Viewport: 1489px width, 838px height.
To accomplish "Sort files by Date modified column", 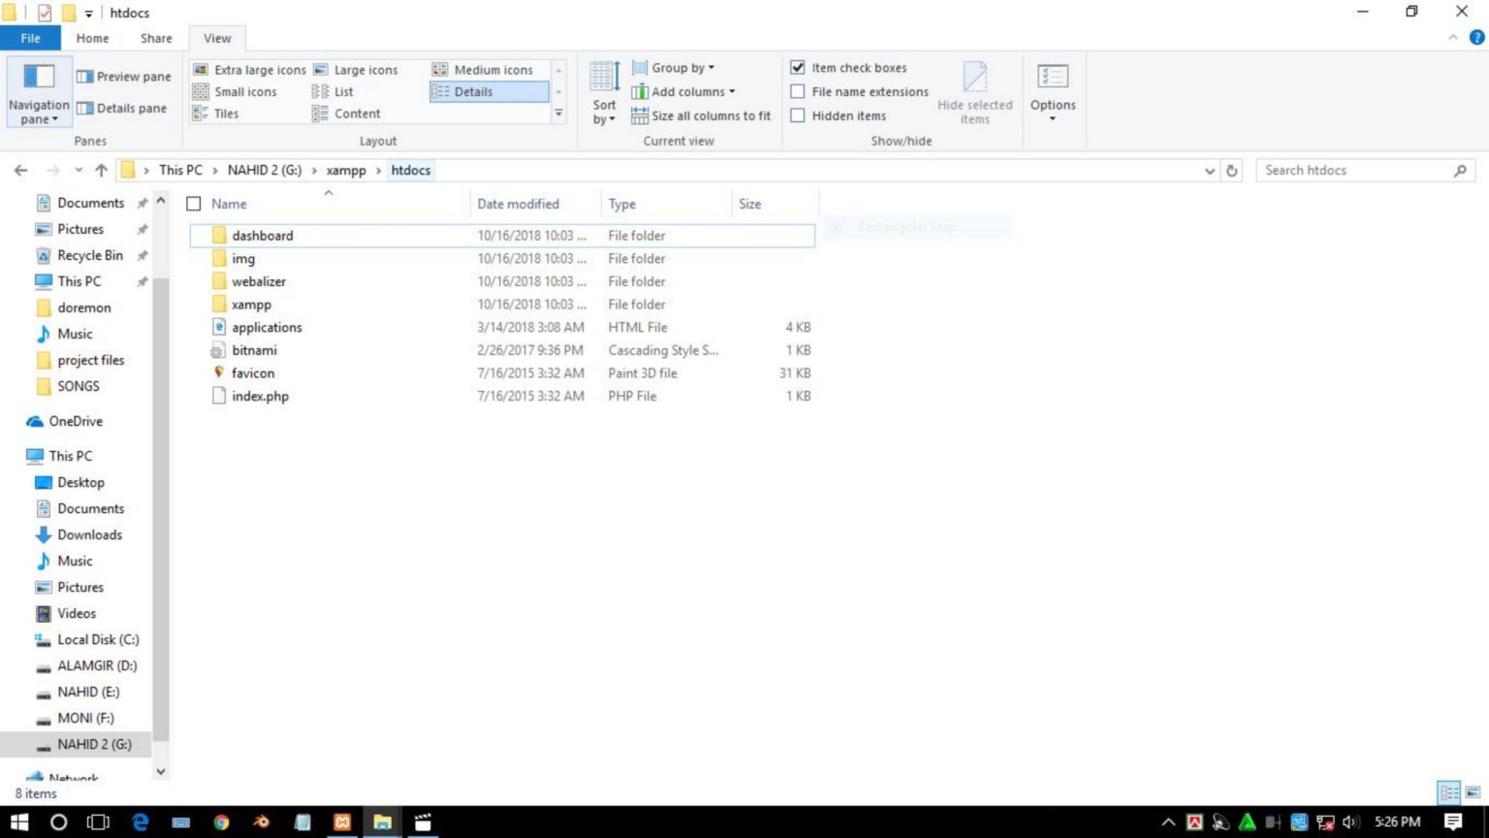I will pyautogui.click(x=518, y=204).
